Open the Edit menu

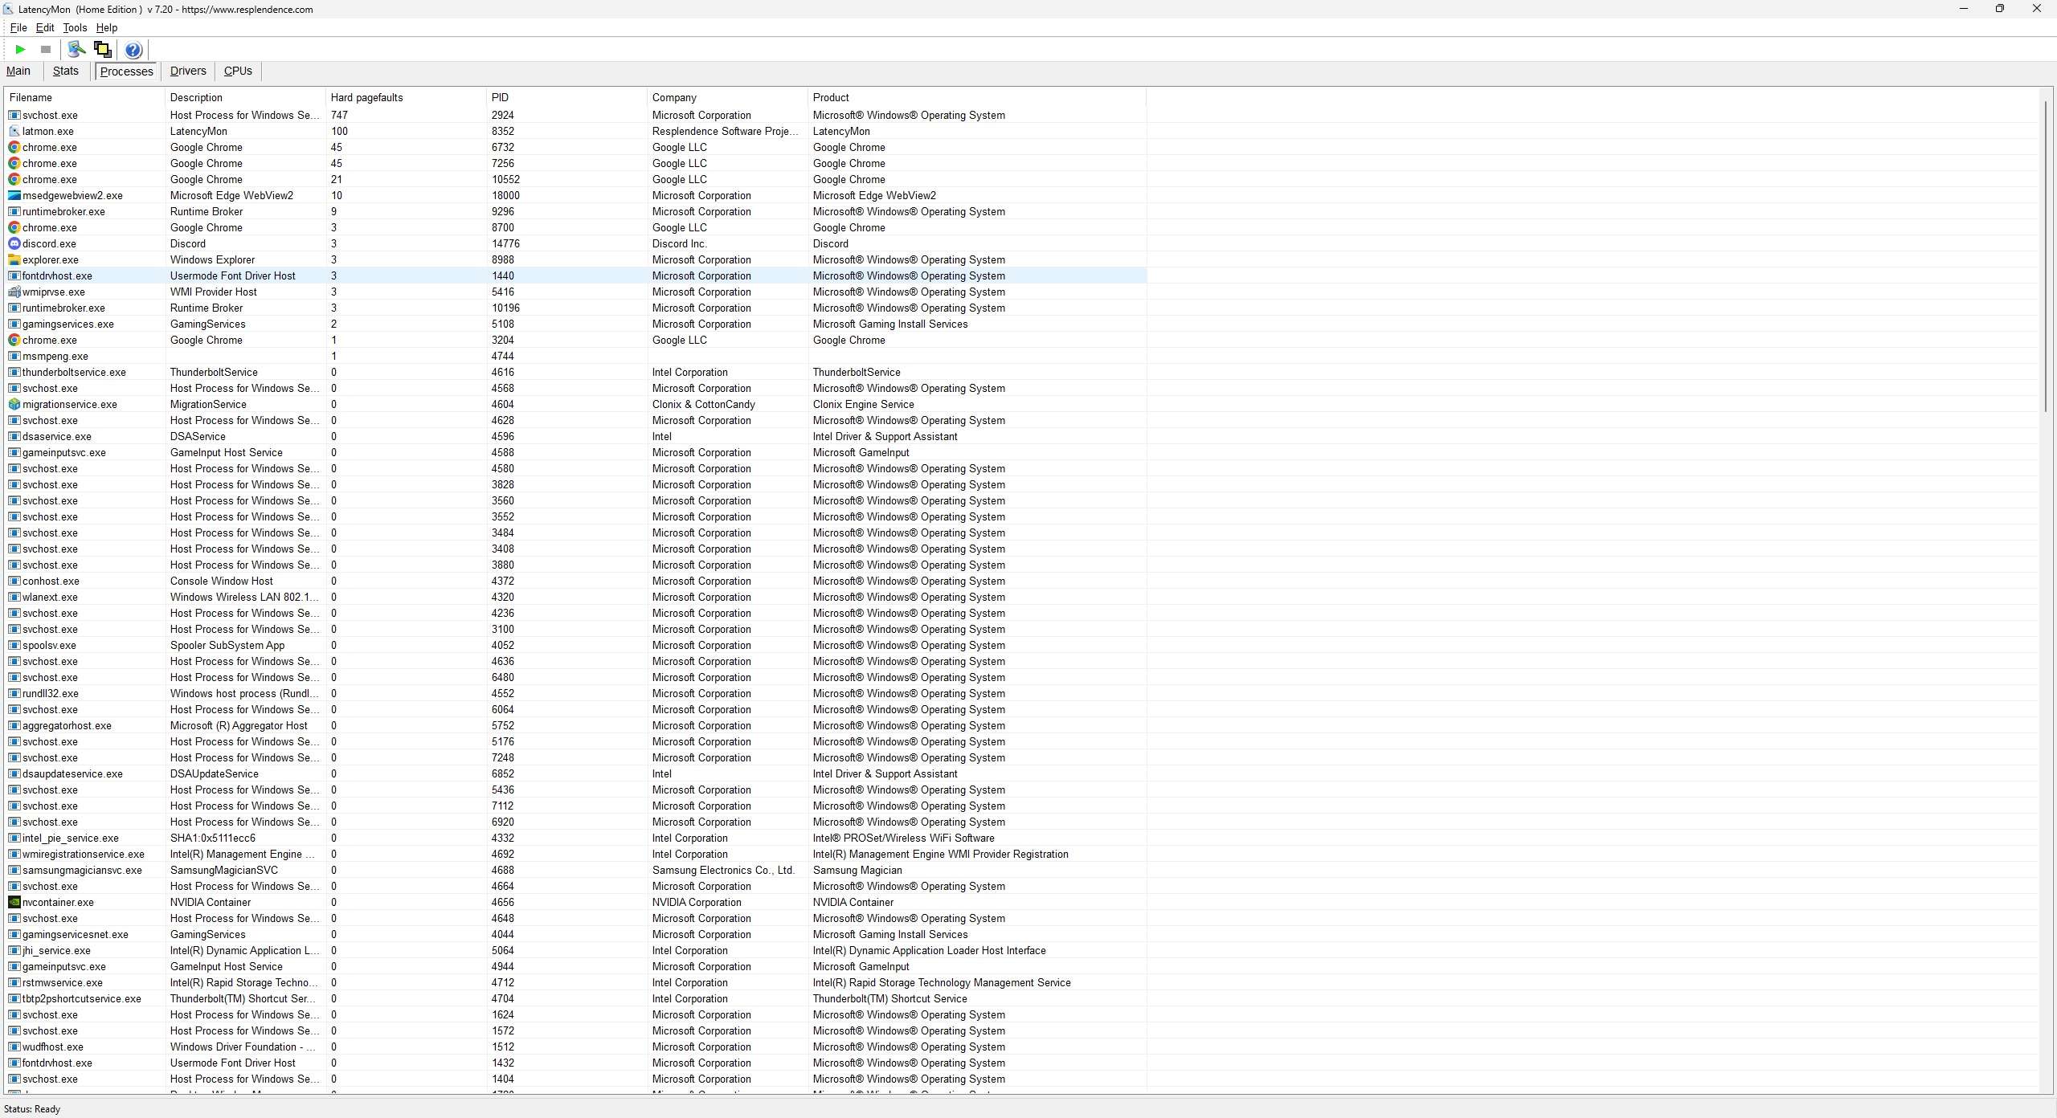click(x=45, y=27)
